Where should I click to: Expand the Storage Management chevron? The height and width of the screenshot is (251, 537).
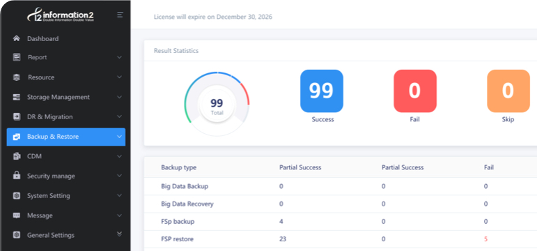(119, 97)
